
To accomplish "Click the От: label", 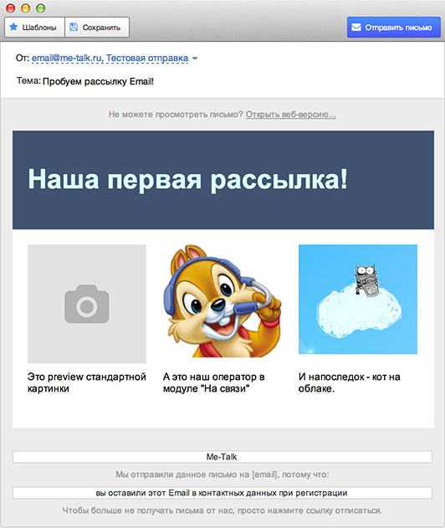I will 23,58.
